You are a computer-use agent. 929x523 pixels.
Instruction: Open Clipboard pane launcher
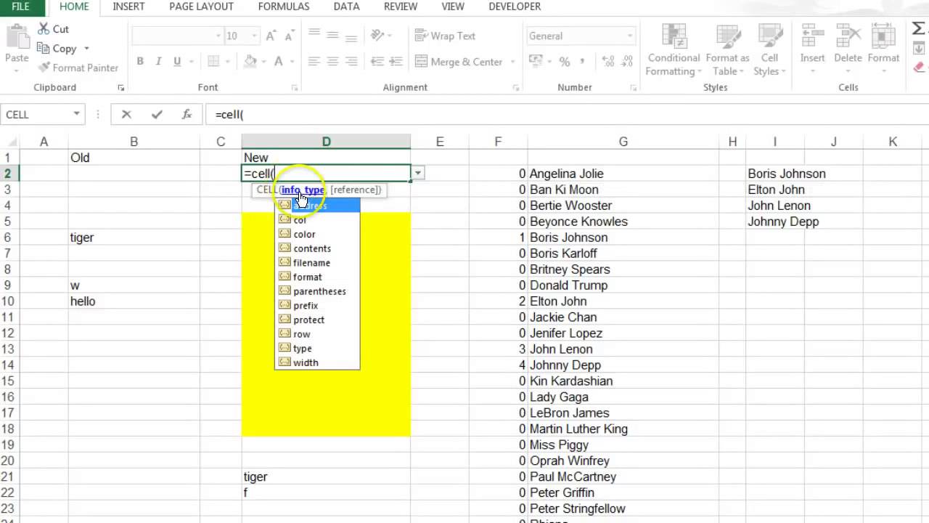point(121,88)
